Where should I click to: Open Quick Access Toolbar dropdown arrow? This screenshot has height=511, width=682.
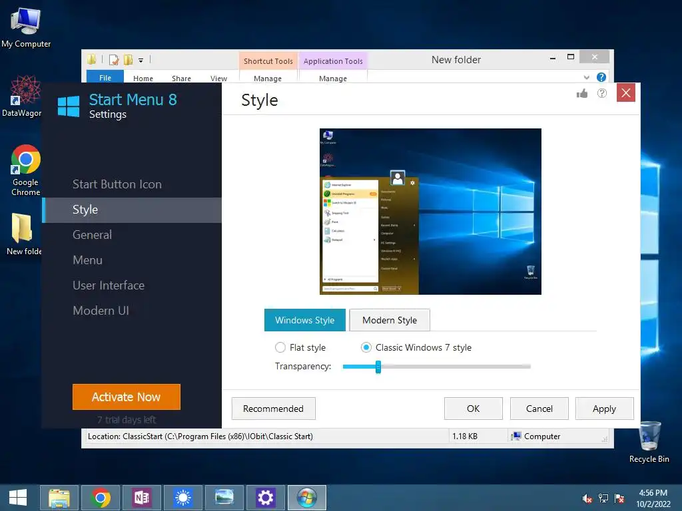coord(141,61)
